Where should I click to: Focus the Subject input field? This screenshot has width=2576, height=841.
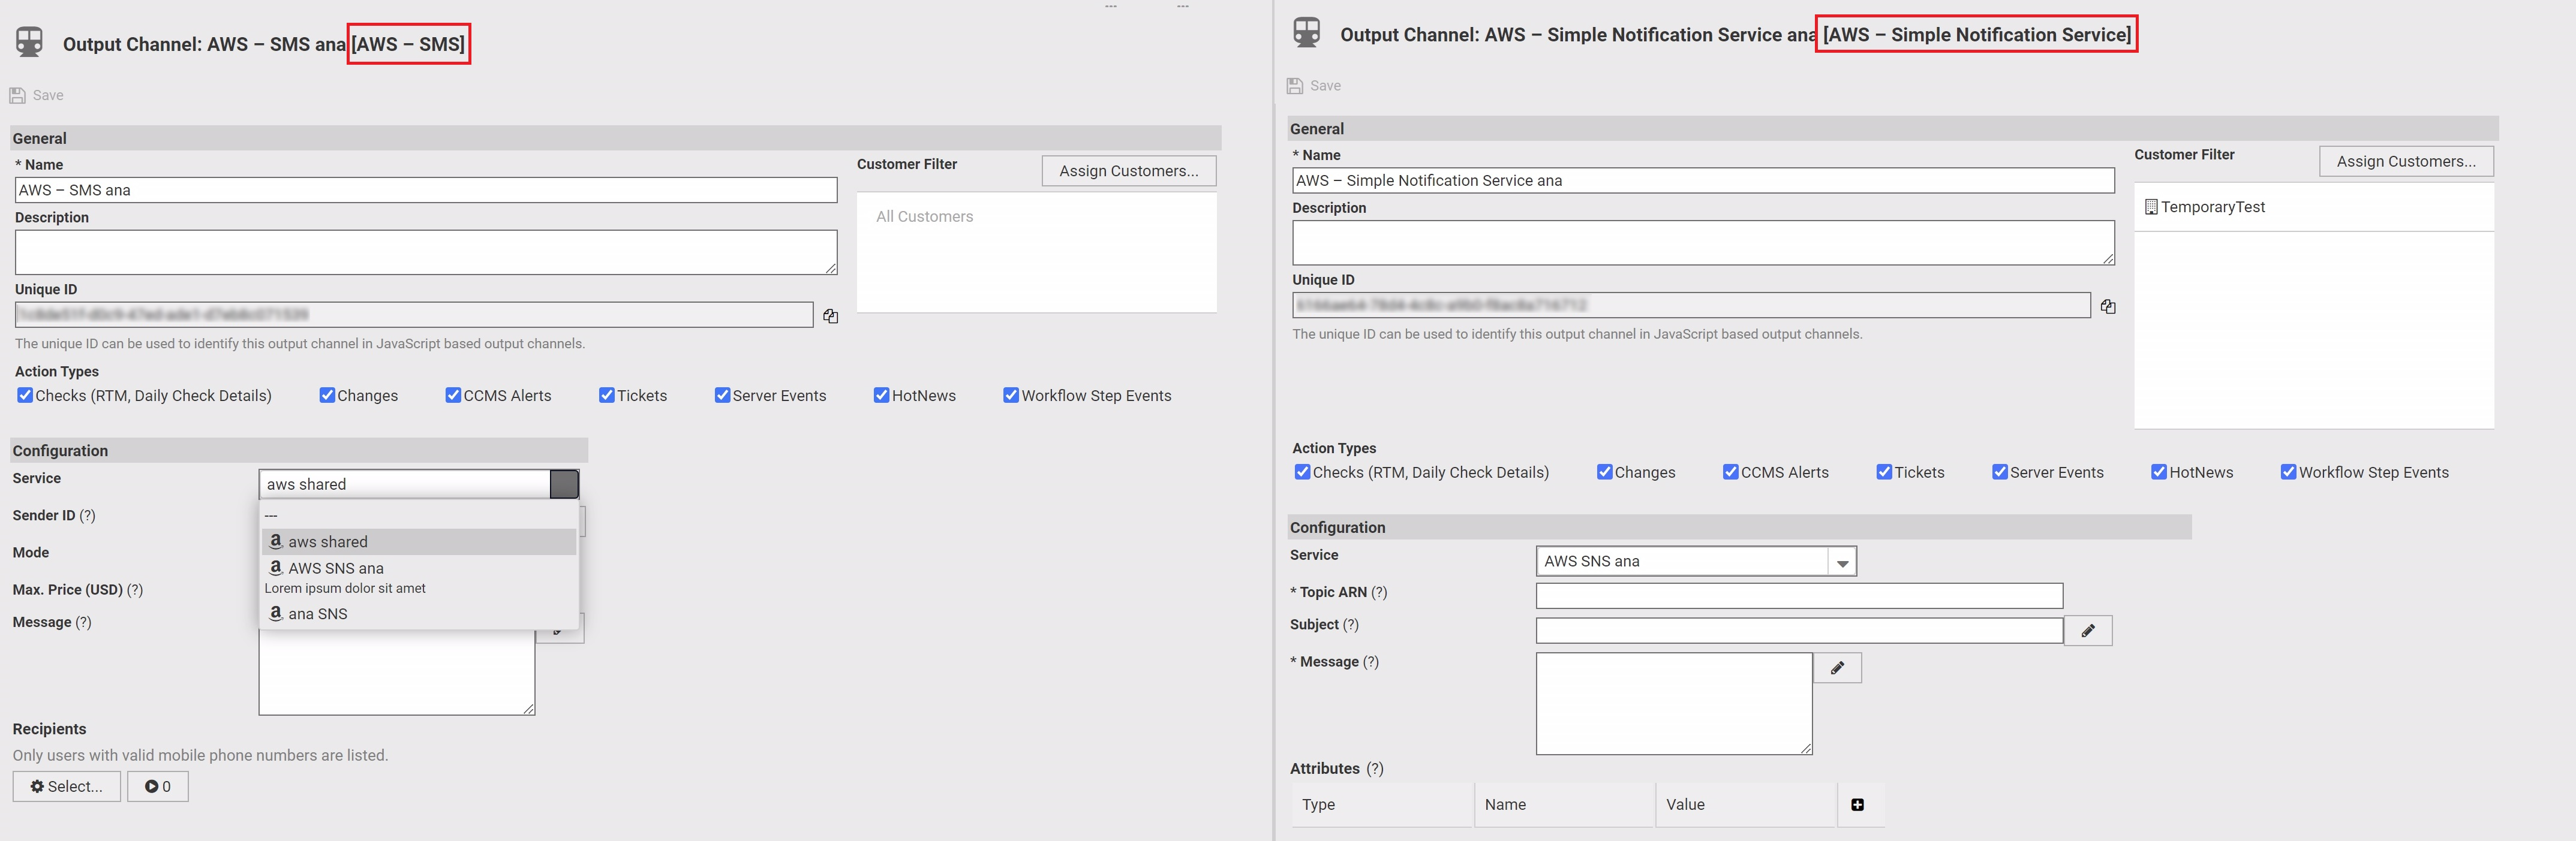(x=1799, y=631)
